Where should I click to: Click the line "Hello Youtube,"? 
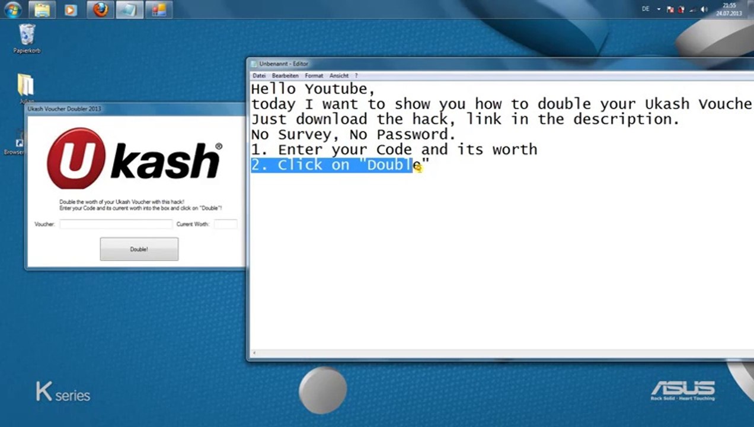[x=313, y=90]
